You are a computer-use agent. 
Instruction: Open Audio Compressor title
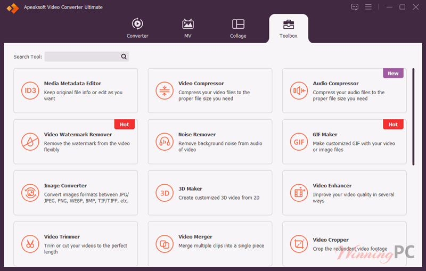335,84
